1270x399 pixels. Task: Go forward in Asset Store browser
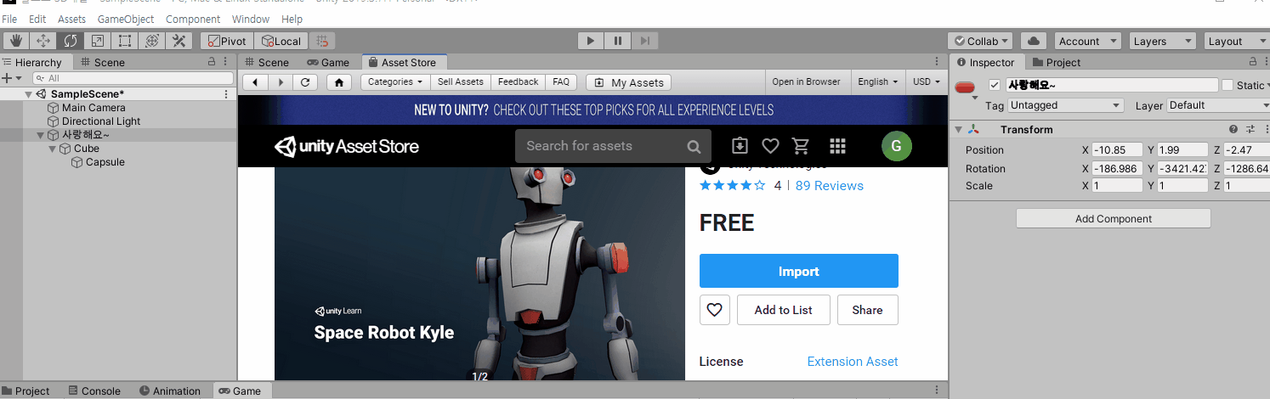[x=280, y=82]
